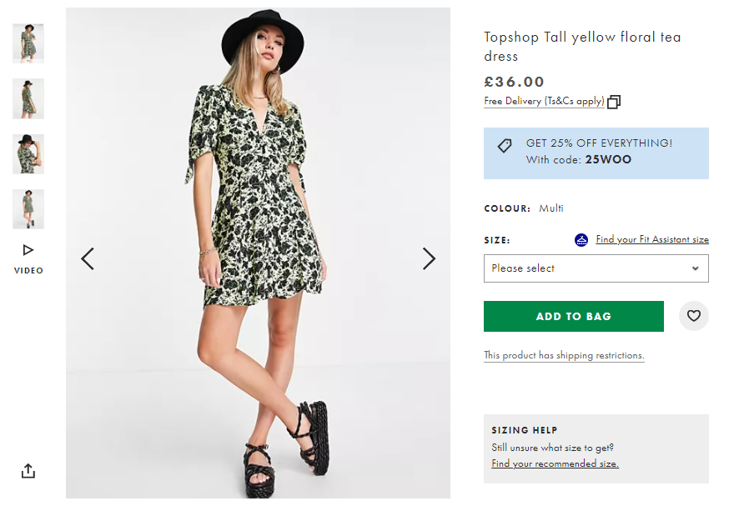
Task: Expand the Please select size menu
Action: tap(596, 268)
